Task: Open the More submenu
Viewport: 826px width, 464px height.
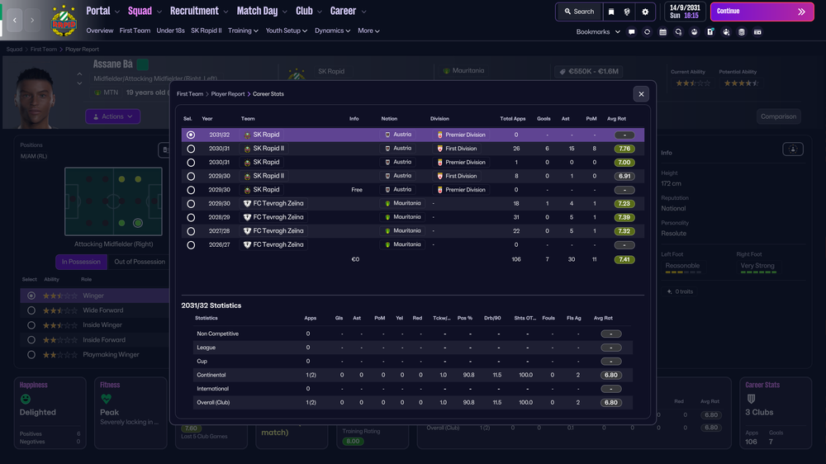Action: (368, 31)
